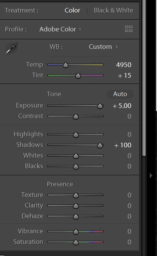157x256 pixels.
Task: Click the Exposure slider handle
Action: coord(100,106)
